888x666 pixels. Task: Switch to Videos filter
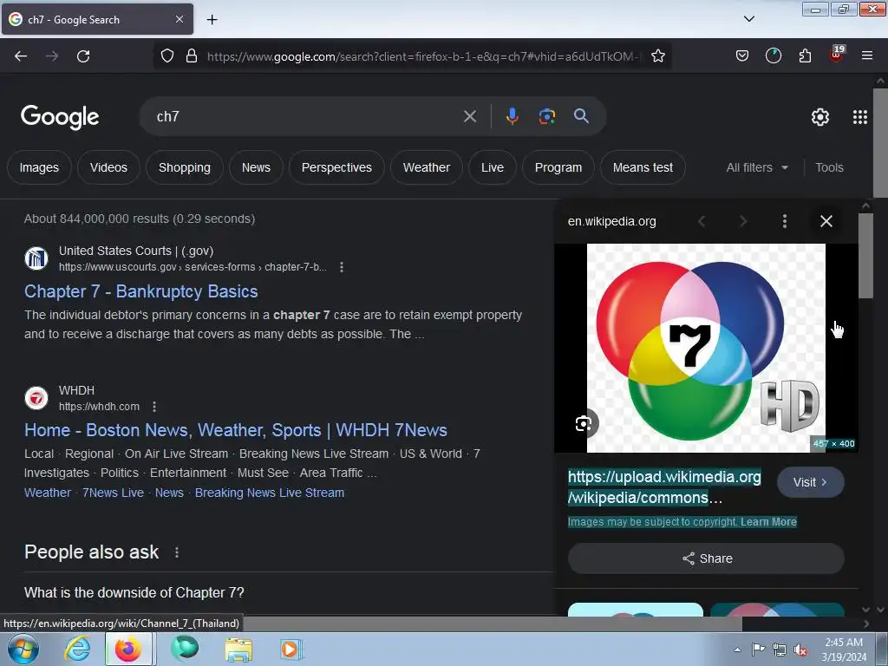coord(108,167)
